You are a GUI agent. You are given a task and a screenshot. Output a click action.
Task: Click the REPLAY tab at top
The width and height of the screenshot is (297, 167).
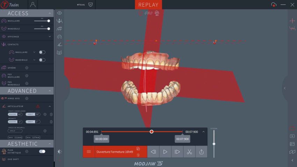tap(148, 5)
